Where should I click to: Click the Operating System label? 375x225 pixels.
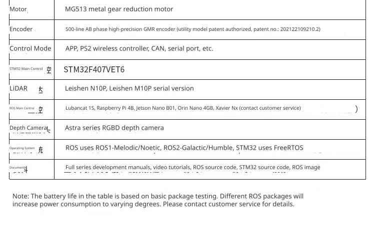22,148
